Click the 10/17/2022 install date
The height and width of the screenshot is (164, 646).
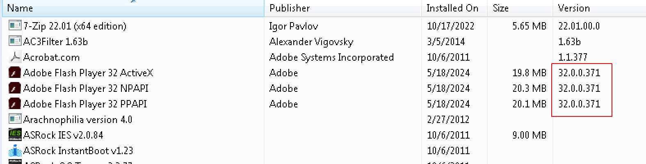[x=450, y=26]
